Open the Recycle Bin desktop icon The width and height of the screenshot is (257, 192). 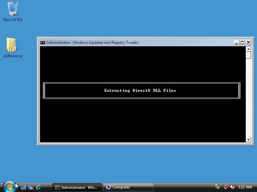[13, 11]
